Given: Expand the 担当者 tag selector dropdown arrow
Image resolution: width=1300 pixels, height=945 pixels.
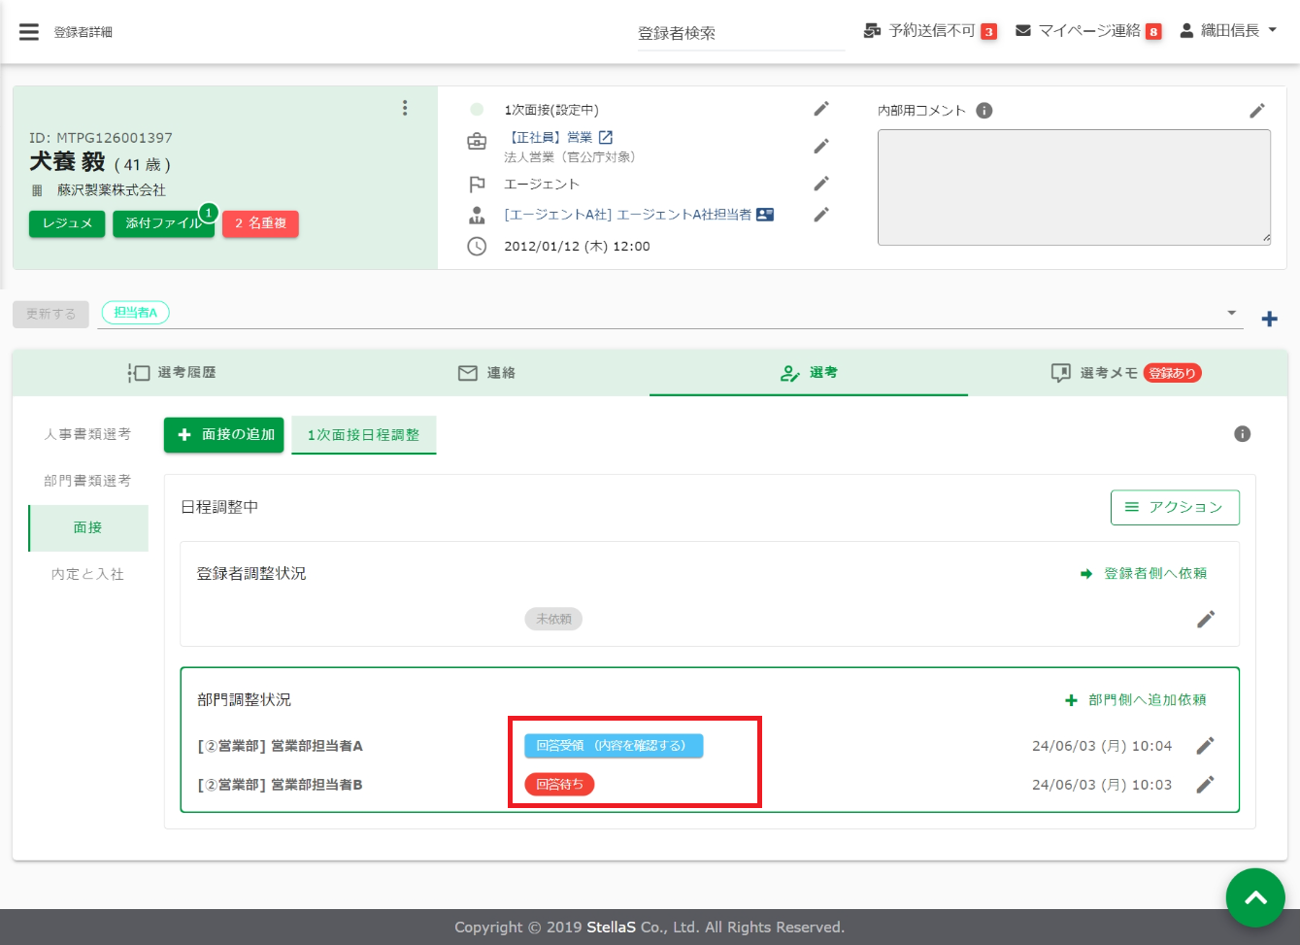Looking at the screenshot, I should pyautogui.click(x=1231, y=313).
